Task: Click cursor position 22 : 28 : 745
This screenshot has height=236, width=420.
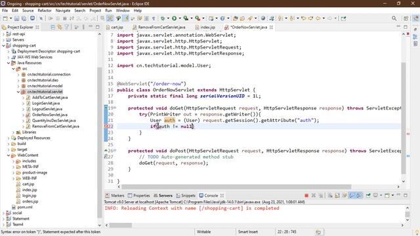Action: click(x=287, y=232)
